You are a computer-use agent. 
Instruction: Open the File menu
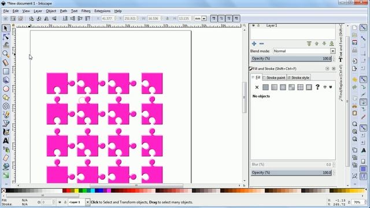[6, 11]
